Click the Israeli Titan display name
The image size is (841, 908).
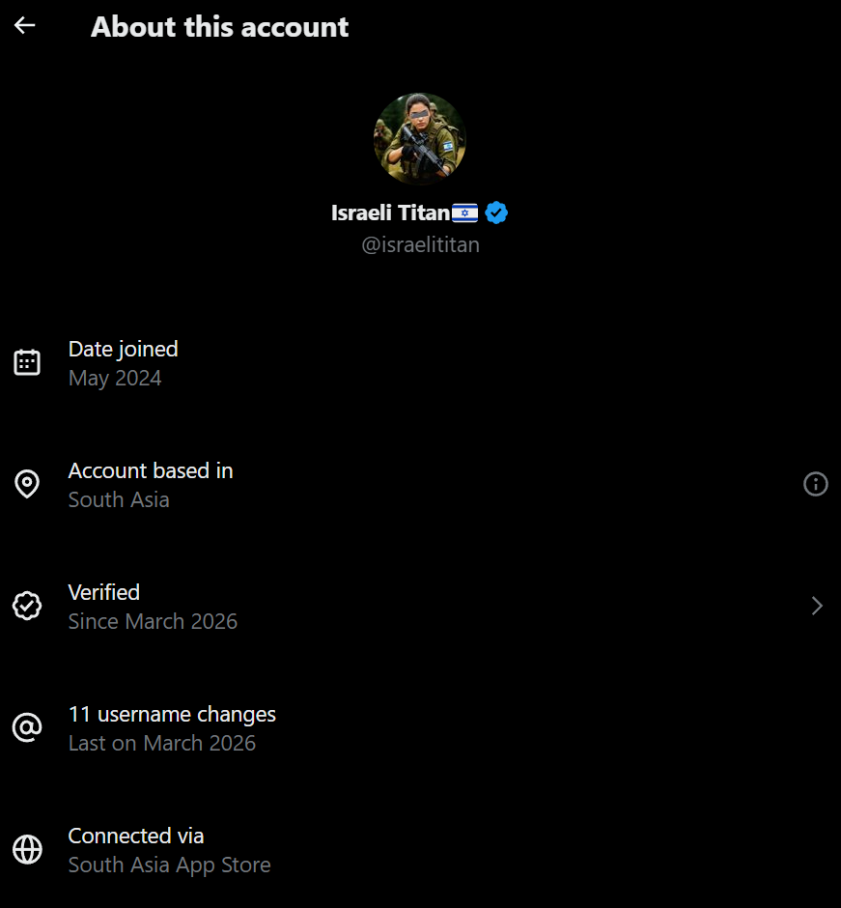pyautogui.click(x=390, y=213)
